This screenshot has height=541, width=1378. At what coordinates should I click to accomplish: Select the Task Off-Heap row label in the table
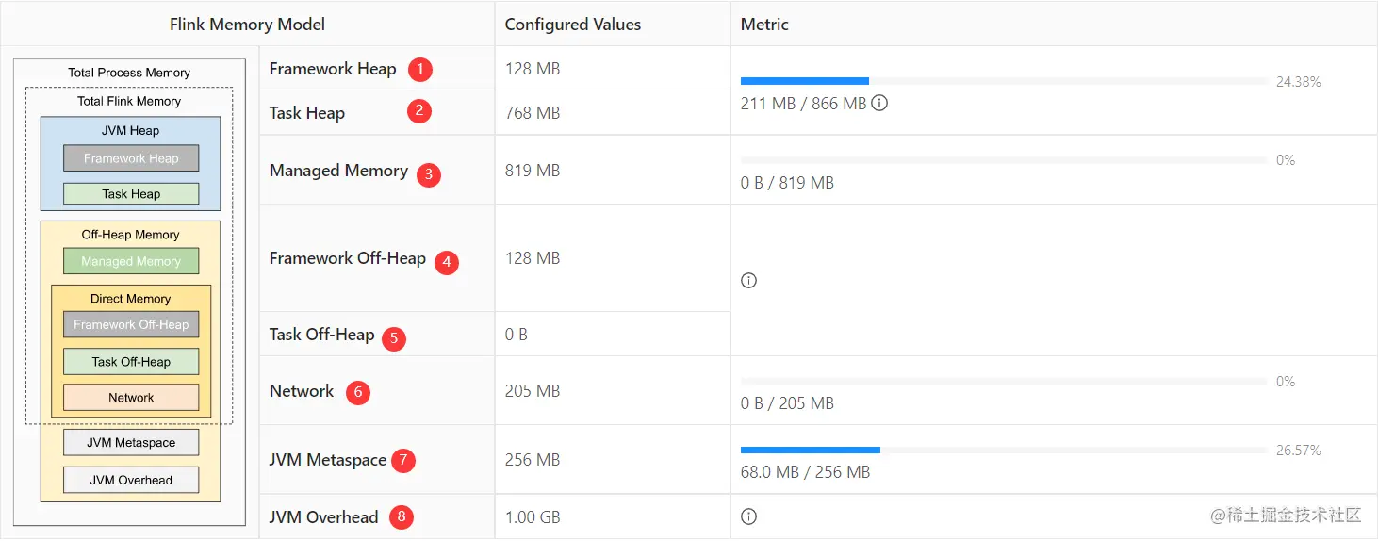pos(321,335)
